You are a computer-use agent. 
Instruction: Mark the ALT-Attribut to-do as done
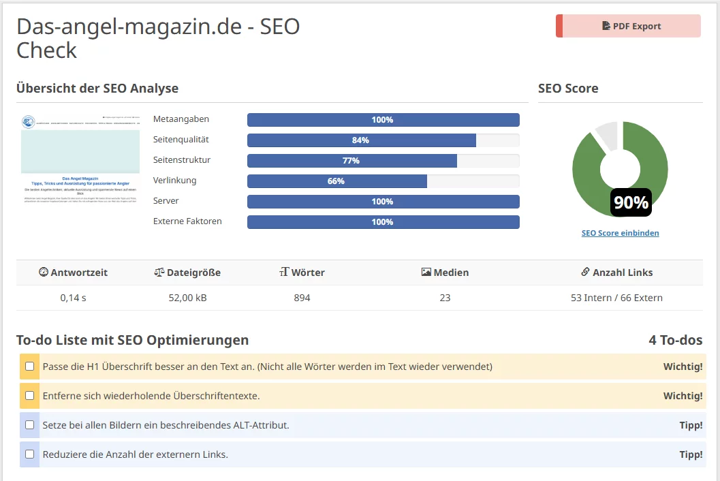tap(30, 425)
